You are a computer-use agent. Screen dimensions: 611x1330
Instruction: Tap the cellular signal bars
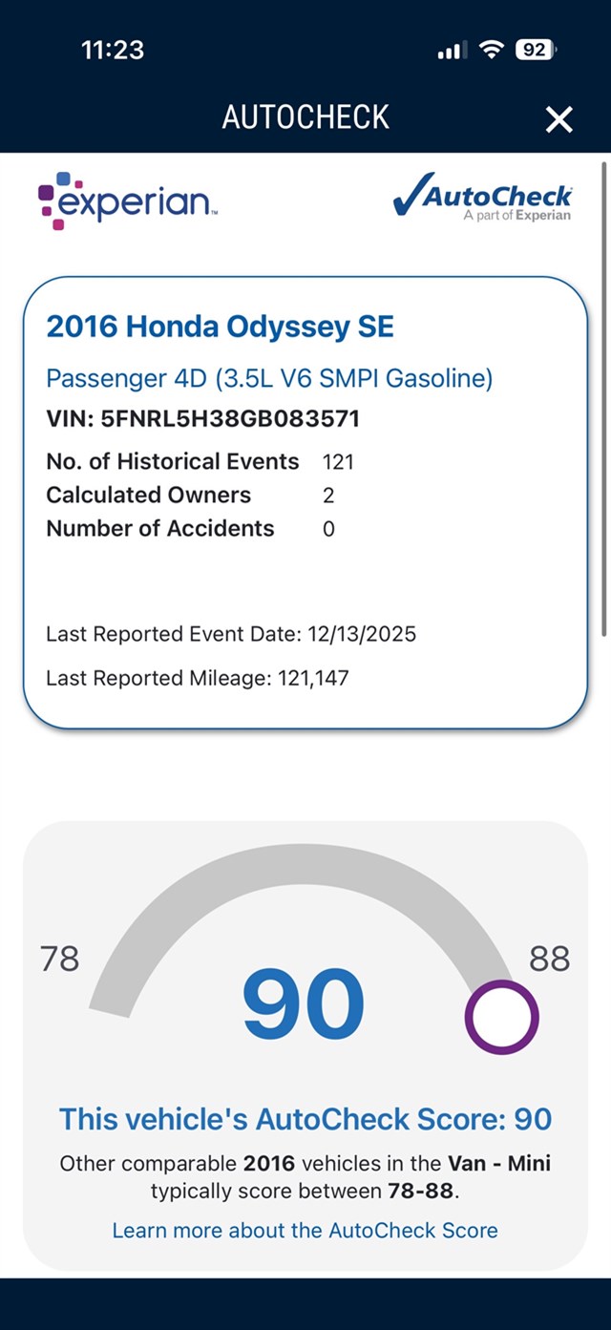pyautogui.click(x=452, y=51)
